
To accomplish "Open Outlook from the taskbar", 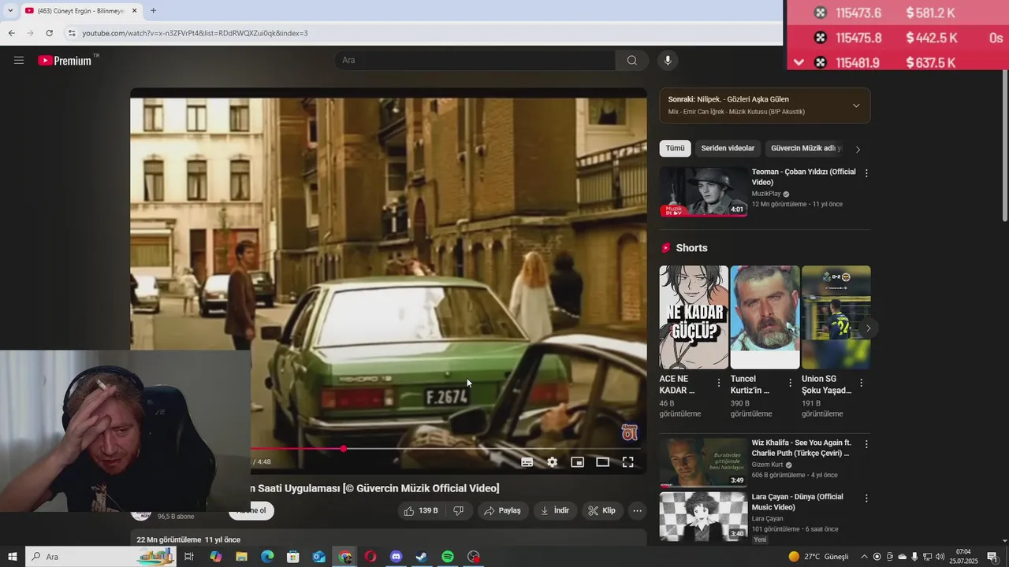I will (318, 557).
